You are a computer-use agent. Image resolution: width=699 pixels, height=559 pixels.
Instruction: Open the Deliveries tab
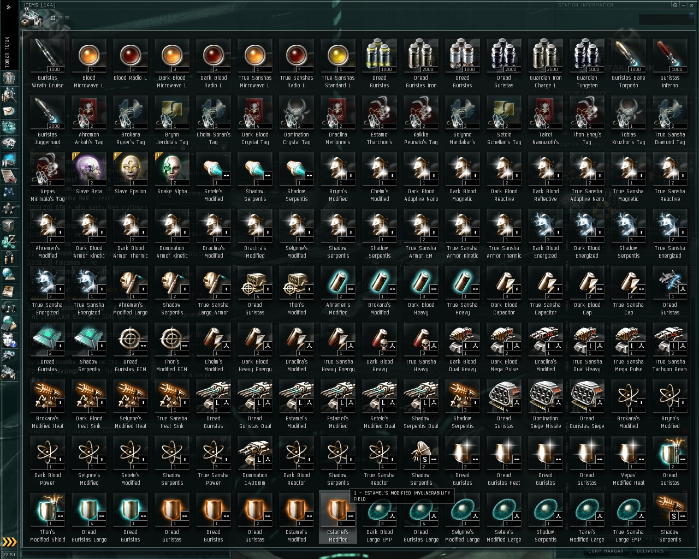[x=650, y=551]
